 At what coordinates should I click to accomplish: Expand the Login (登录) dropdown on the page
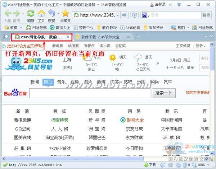(x=201, y=46)
